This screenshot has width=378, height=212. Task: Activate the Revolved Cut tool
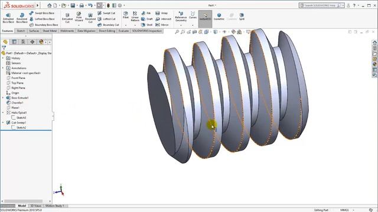(90, 18)
